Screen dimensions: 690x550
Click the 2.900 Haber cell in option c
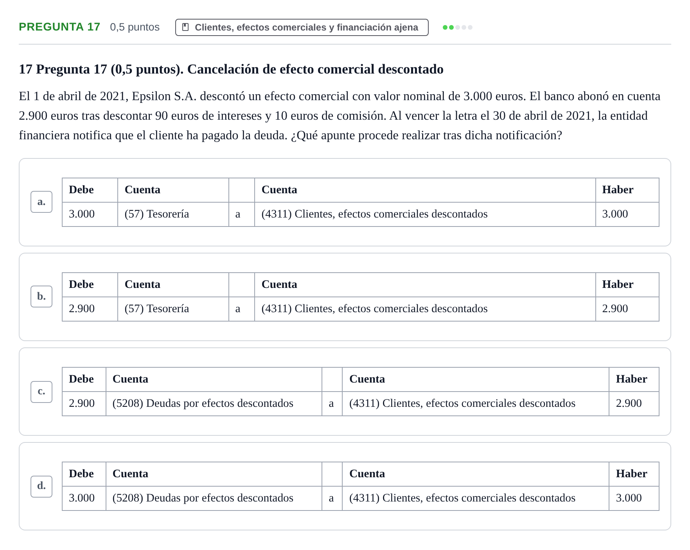pos(634,403)
